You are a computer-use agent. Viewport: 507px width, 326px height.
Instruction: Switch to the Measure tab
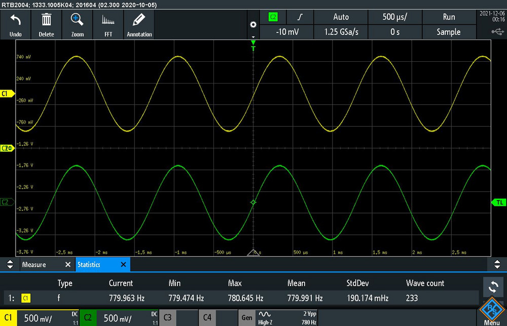coord(34,265)
